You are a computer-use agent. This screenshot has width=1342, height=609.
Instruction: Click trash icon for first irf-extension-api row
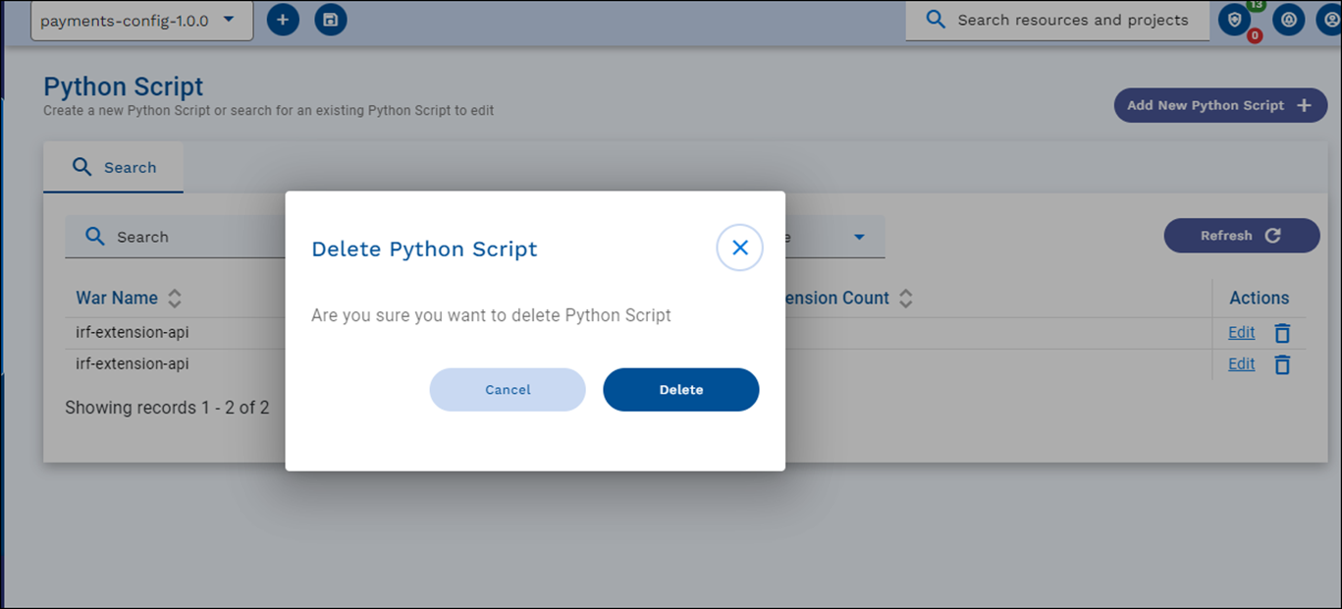1282,334
